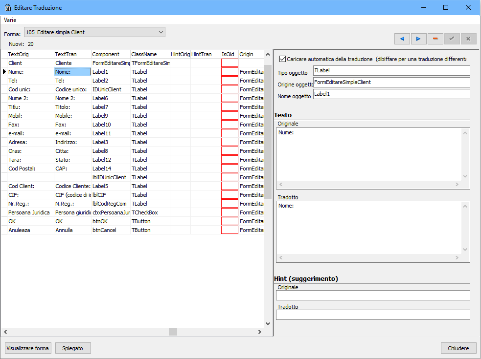Toggle IsOld box for Client row

tap(229, 63)
